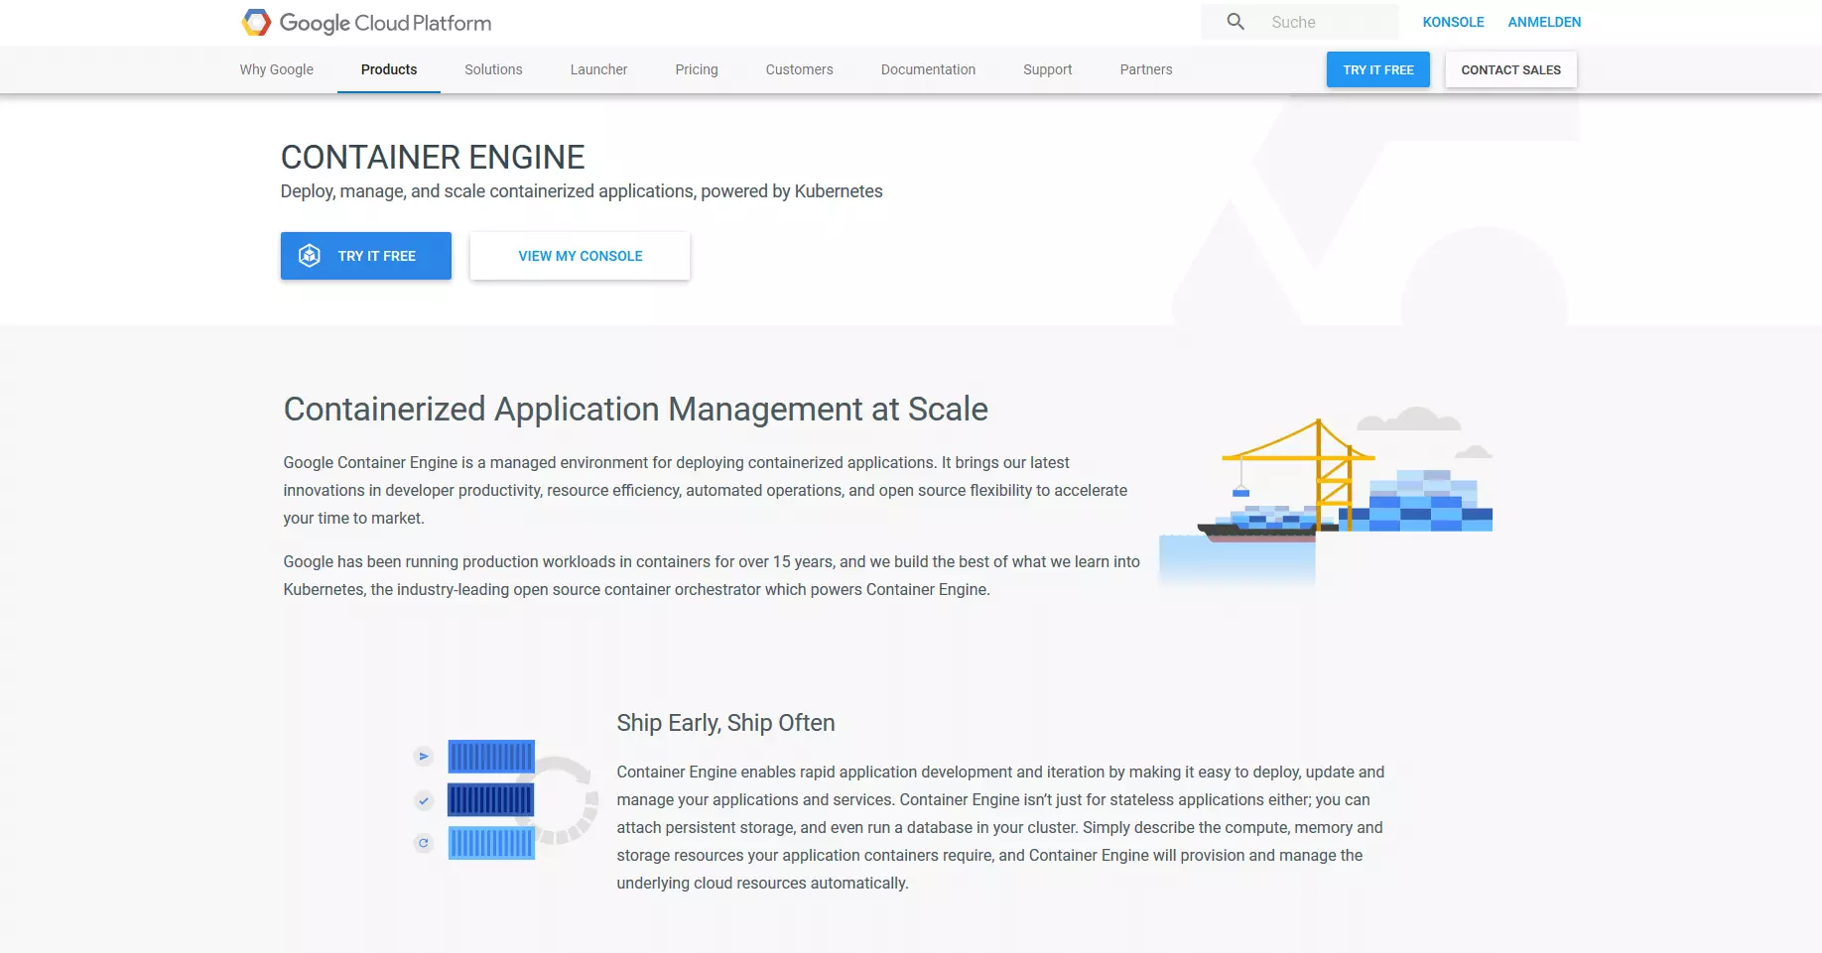Open the Why Google menu

pyautogui.click(x=276, y=69)
